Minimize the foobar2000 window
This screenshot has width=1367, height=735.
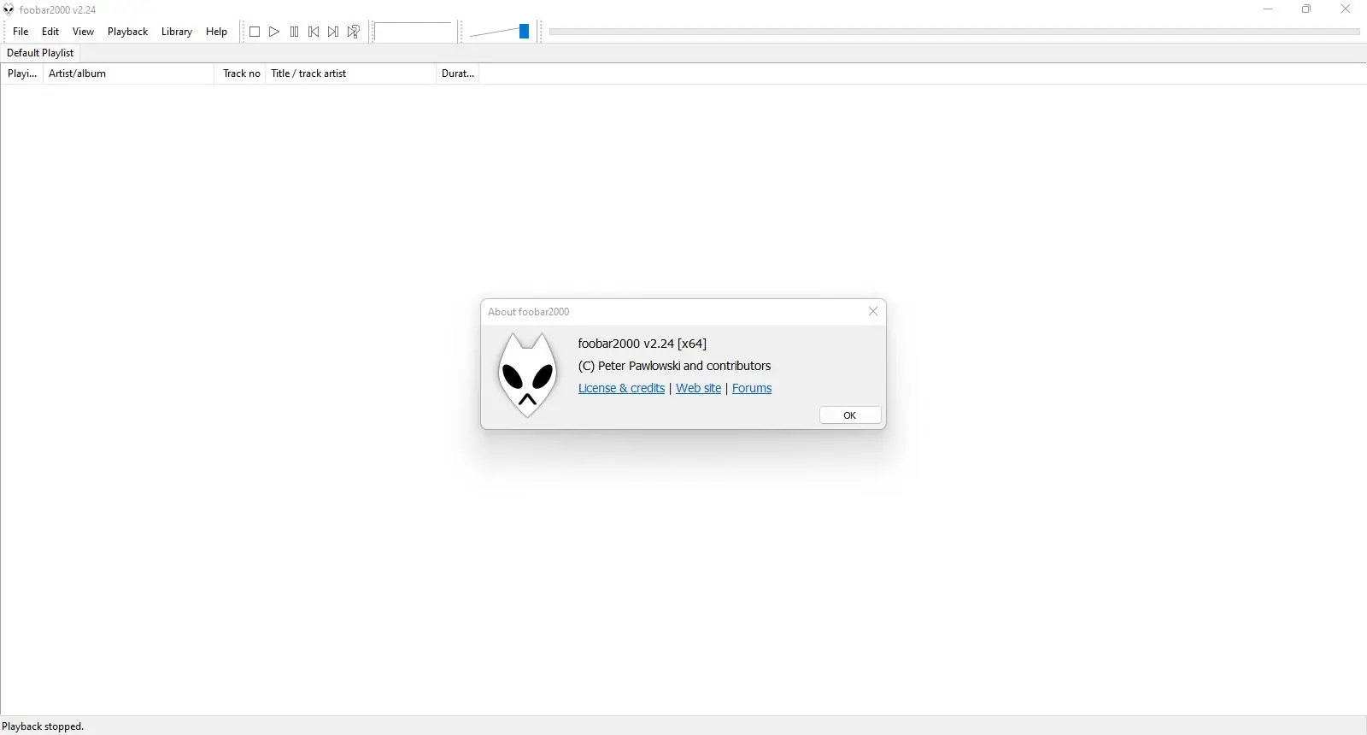coord(1268,9)
